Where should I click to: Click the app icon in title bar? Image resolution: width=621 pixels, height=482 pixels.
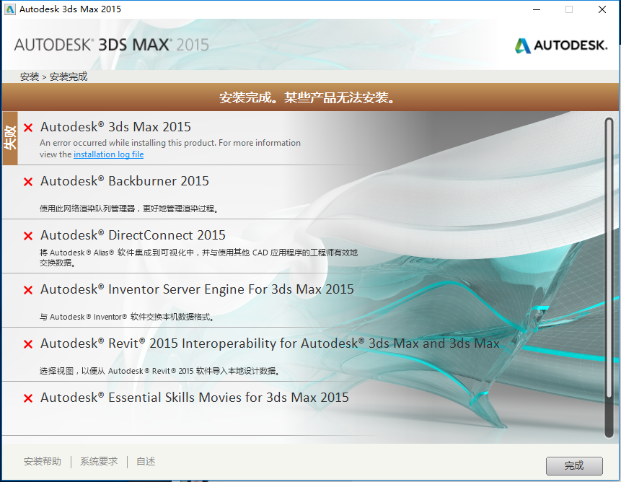(x=9, y=9)
